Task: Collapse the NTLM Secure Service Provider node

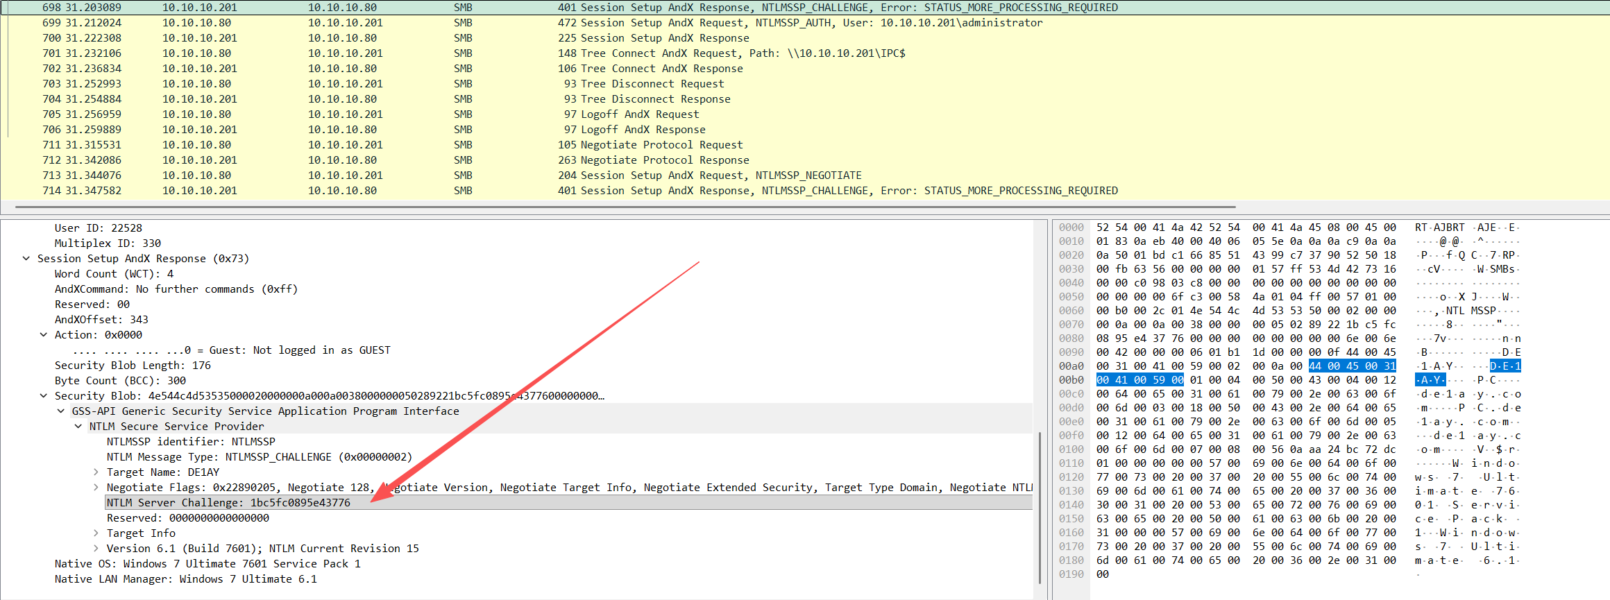Action: click(78, 427)
